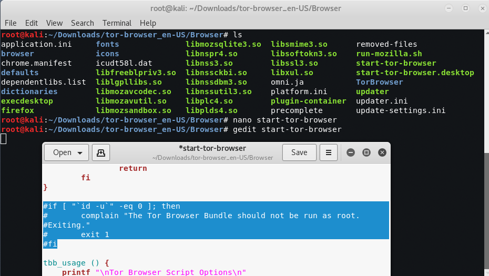Open the File menu in terminal
The height and width of the screenshot is (276, 489).
point(11,23)
